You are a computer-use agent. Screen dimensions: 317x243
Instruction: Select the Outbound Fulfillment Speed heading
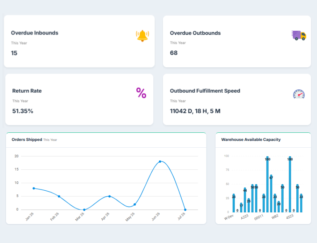(205, 91)
